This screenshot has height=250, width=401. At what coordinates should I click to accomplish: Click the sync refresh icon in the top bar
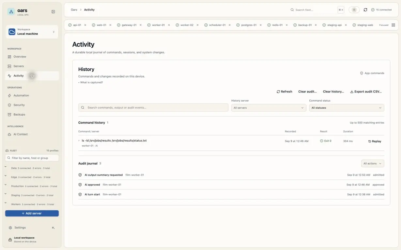[365, 10]
